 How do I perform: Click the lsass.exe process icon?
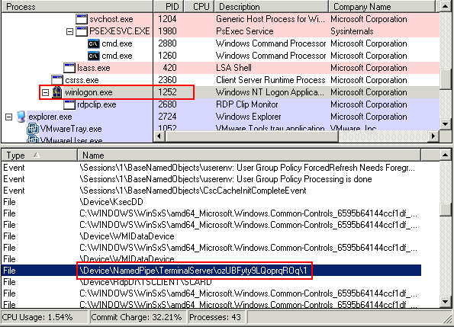pyautogui.click(x=69, y=68)
